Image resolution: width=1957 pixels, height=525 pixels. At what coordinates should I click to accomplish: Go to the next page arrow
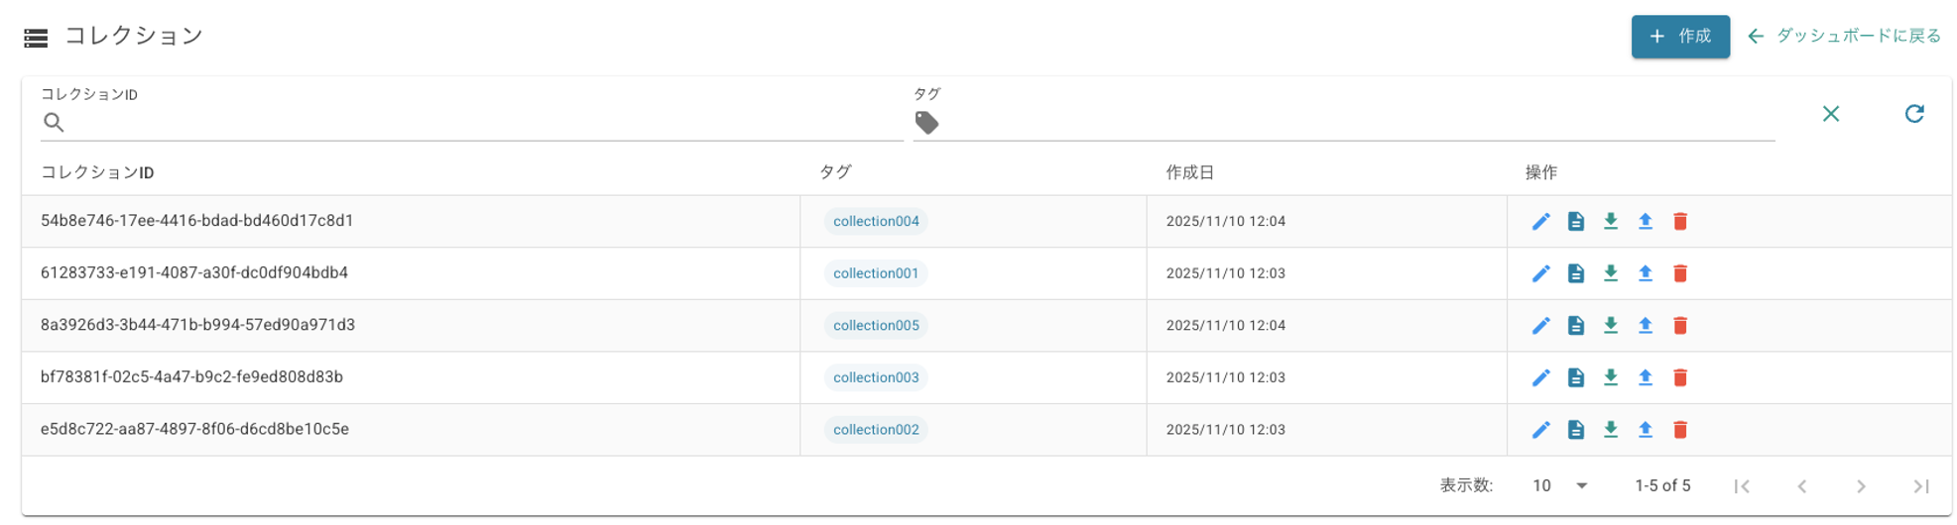tap(1860, 486)
